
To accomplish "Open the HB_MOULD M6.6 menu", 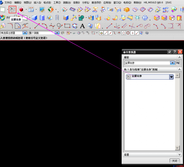I will point(153,3).
